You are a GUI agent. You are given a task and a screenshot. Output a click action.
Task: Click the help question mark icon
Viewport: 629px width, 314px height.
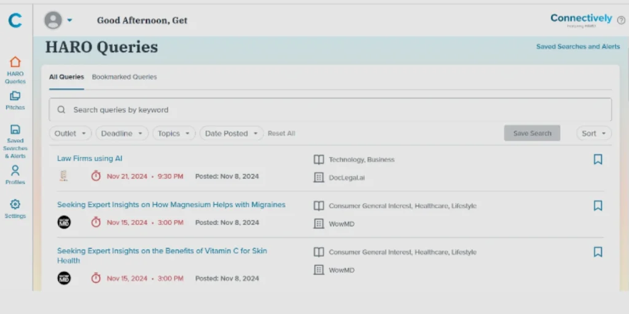[x=621, y=20]
